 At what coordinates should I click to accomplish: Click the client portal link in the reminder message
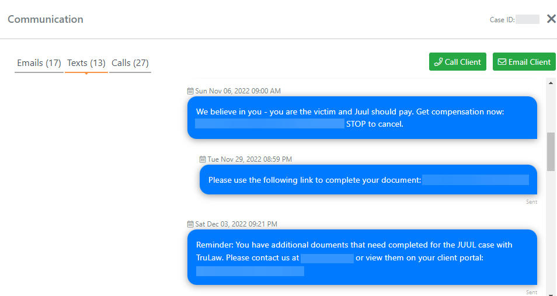[250, 271]
